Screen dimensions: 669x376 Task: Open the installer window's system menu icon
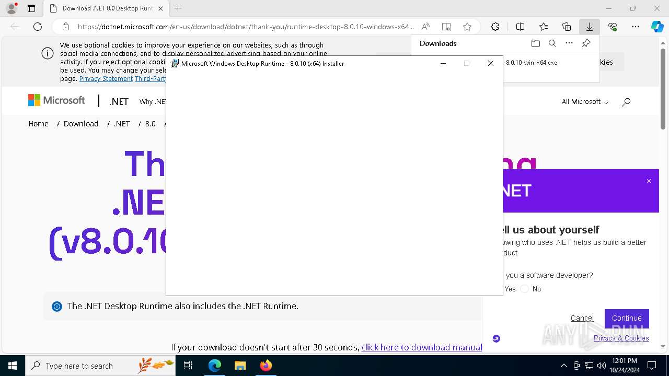click(175, 64)
